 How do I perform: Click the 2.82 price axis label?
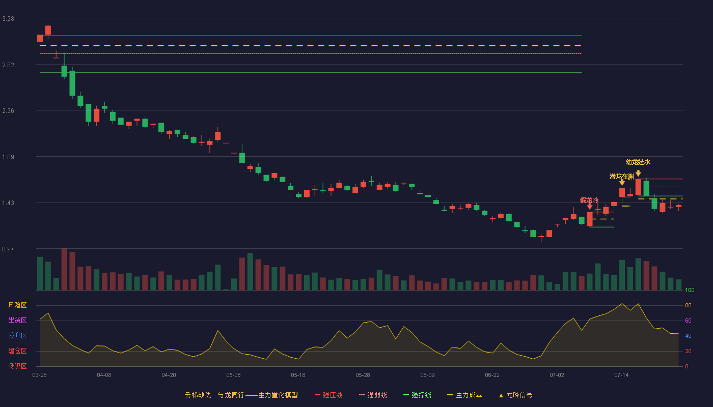(8, 65)
